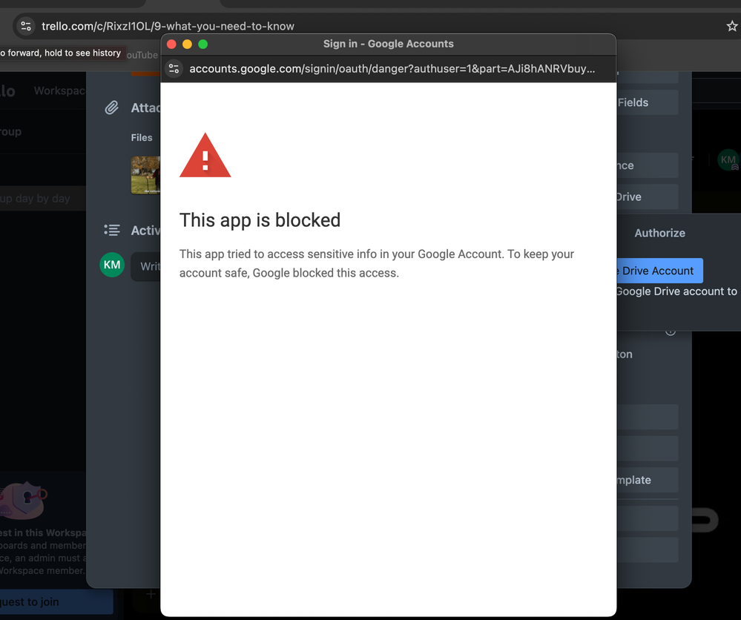Click the Authorize popover title in Trello
The height and width of the screenshot is (620, 741).
point(659,233)
